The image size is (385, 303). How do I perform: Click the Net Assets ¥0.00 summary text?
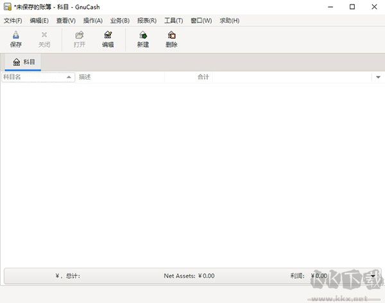[189, 276]
